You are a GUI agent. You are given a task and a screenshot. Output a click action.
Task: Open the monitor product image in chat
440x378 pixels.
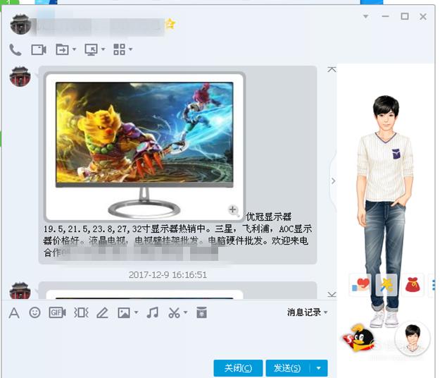tap(144, 147)
